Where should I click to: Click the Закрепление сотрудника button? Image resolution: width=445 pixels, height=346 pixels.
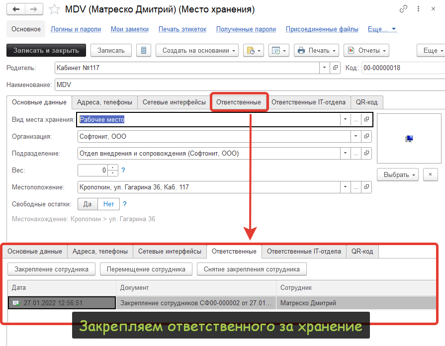click(51, 269)
